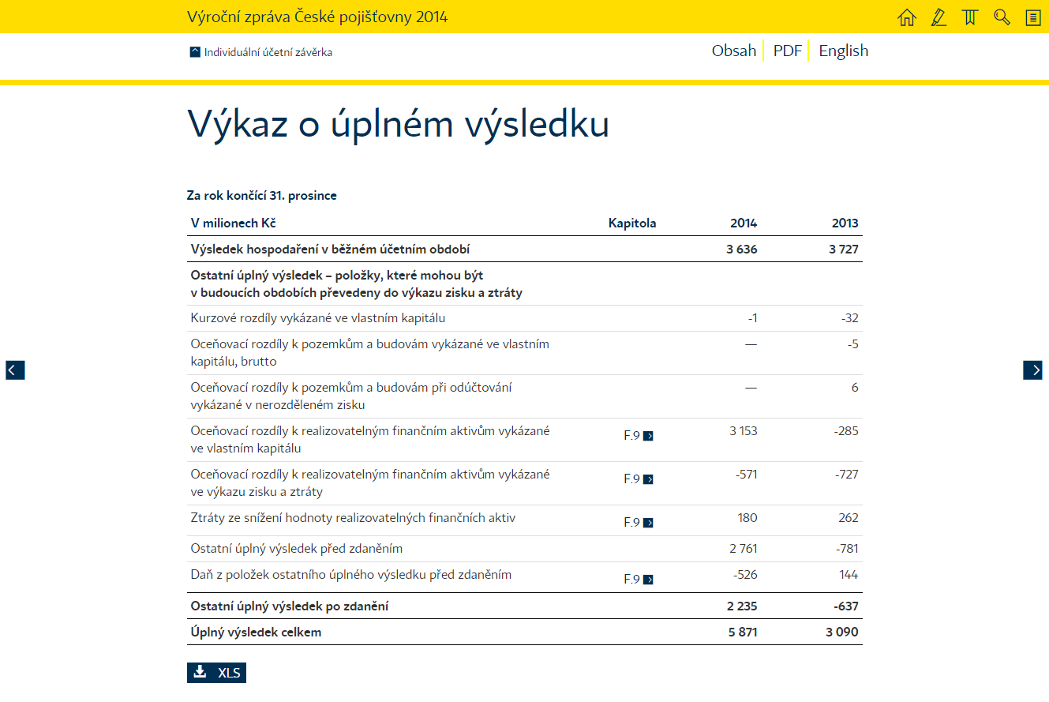Switch the language to English
The image size is (1049, 702).
(x=843, y=51)
